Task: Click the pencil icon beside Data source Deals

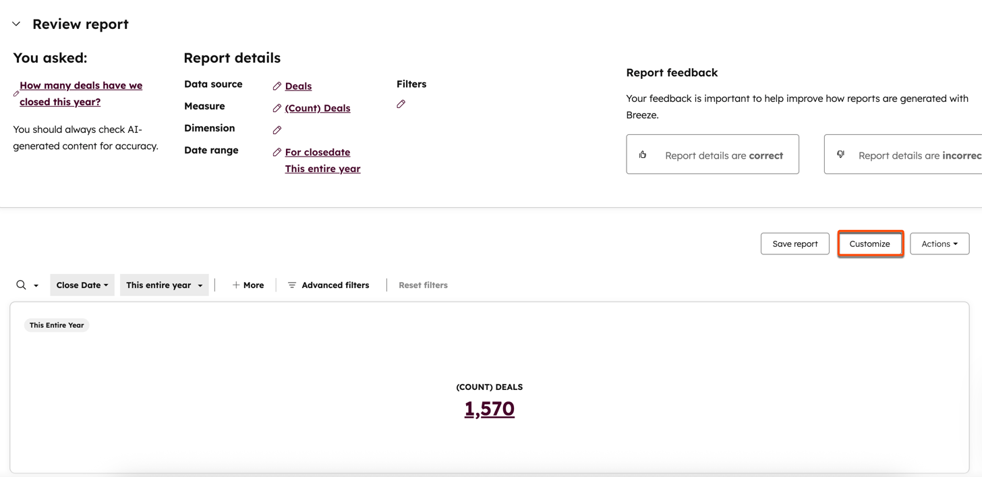Action: [277, 86]
